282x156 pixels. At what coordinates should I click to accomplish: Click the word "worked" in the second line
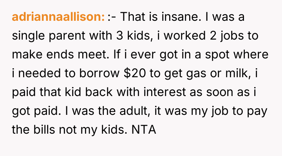coord(184,36)
